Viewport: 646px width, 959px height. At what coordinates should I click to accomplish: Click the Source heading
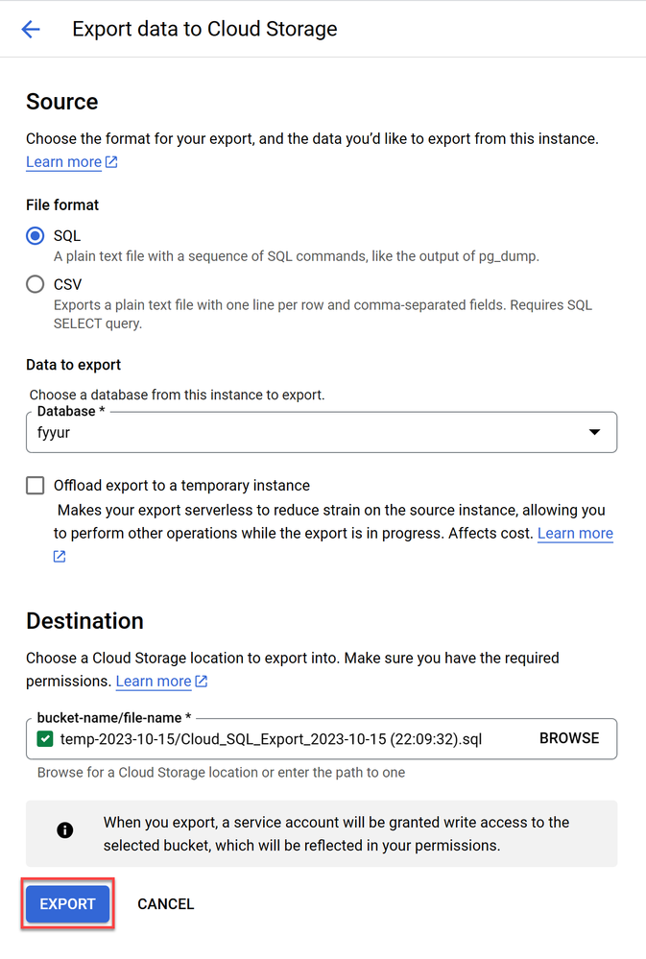click(x=61, y=102)
